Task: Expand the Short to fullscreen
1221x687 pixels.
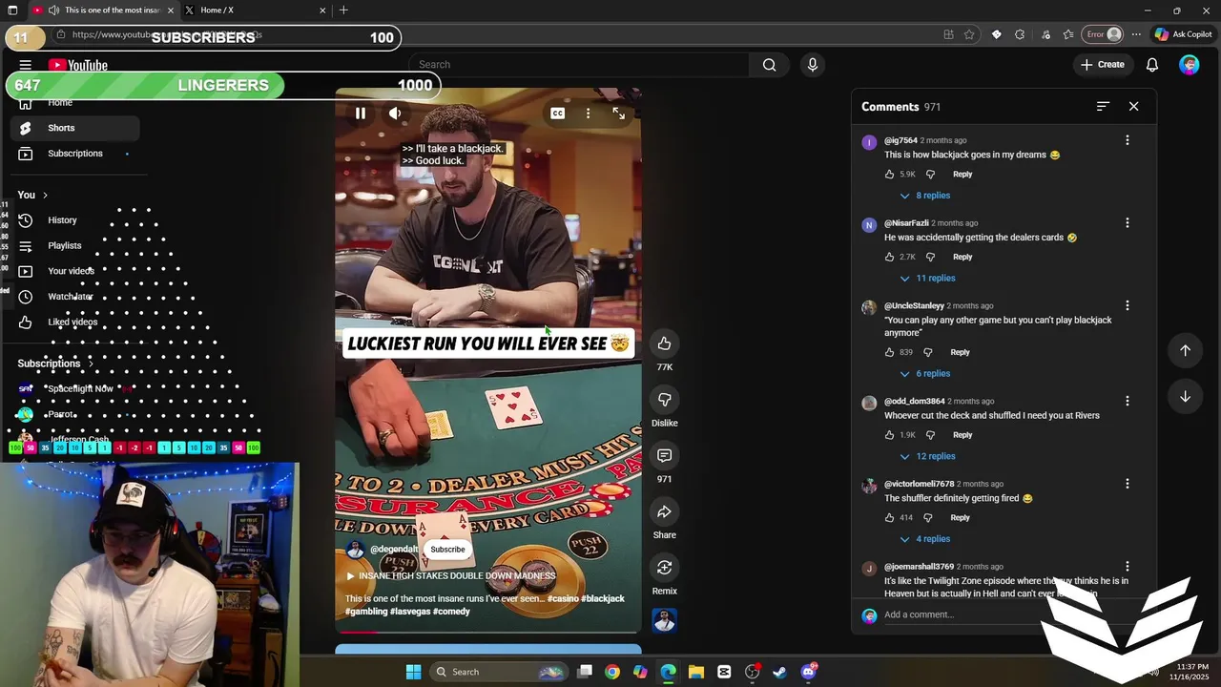Action: [618, 114]
